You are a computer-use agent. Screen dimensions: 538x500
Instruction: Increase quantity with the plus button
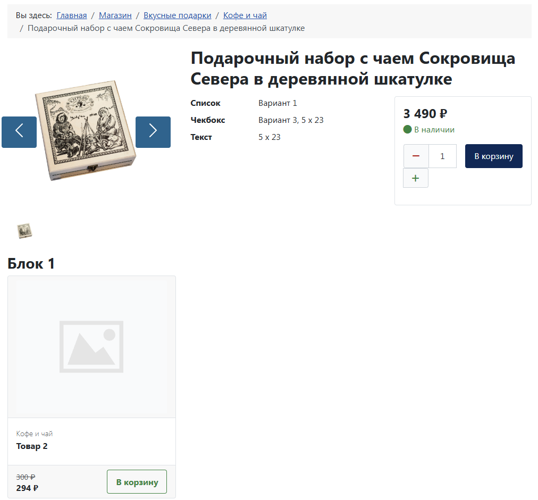[x=416, y=178]
